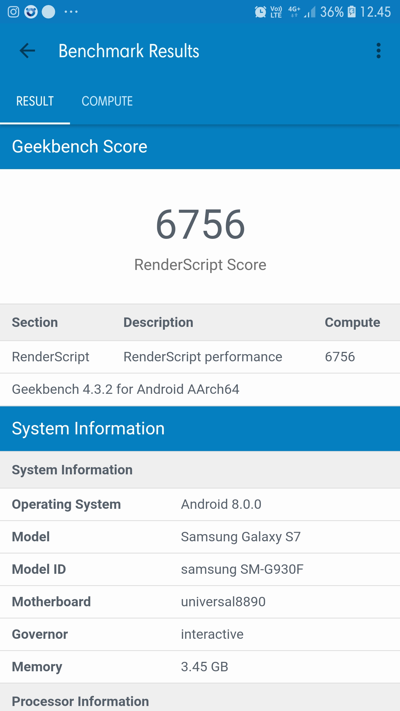This screenshot has height=711, width=400.
Task: Tap the RenderScript performance description
Action: tap(203, 357)
